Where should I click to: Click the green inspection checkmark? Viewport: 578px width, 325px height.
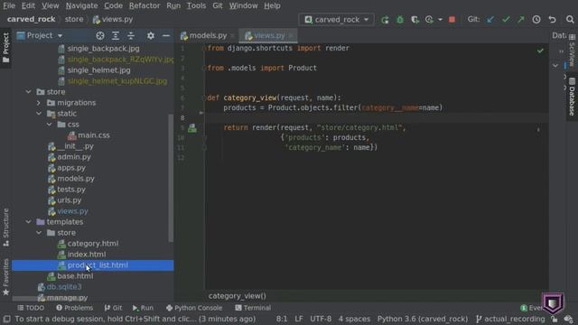540,51
